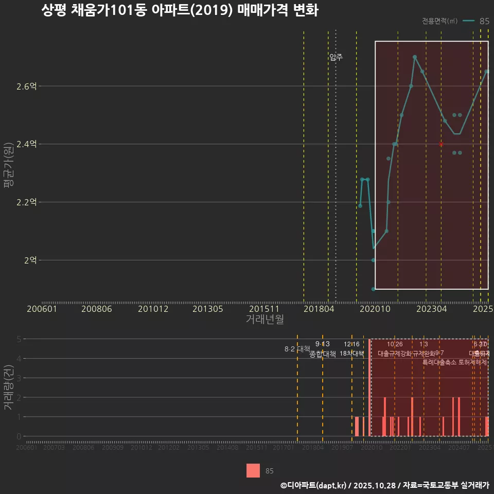
Task: Click a gray isolated data point near 2.5억
Action: pos(455,114)
